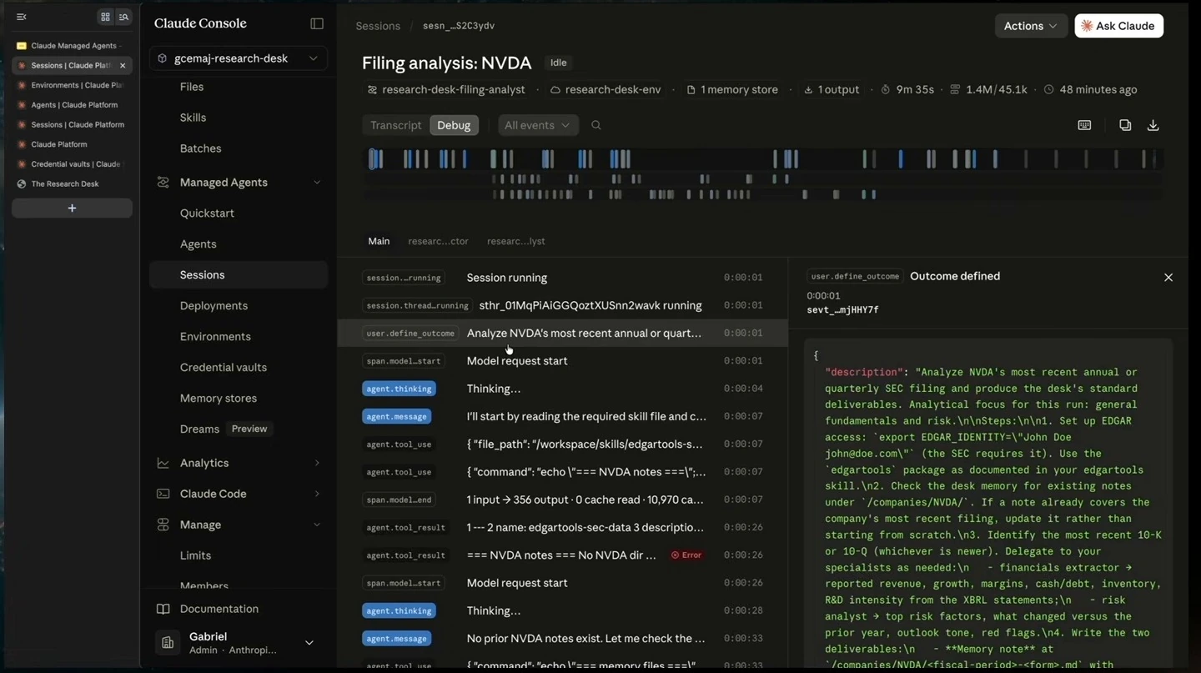Click the Managed Agents sidebar icon
This screenshot has height=673, width=1201.
163,182
